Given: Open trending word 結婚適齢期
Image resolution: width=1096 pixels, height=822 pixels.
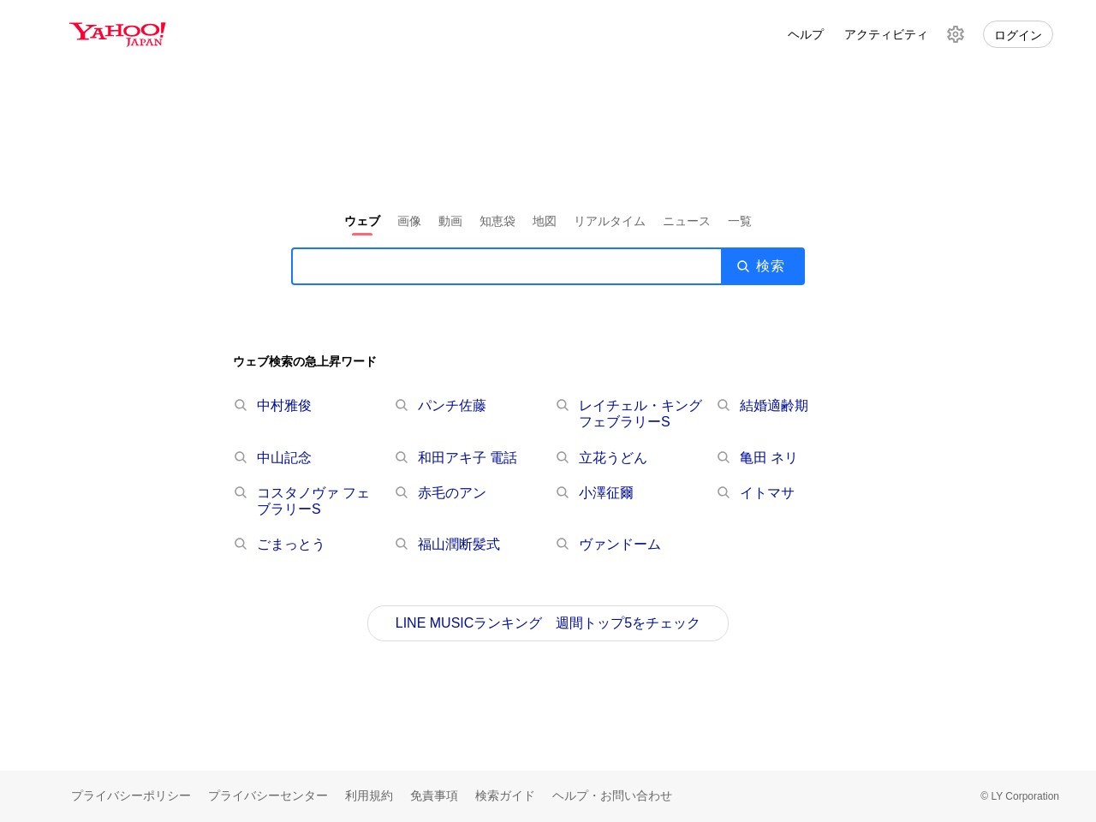Looking at the screenshot, I should pos(774,406).
